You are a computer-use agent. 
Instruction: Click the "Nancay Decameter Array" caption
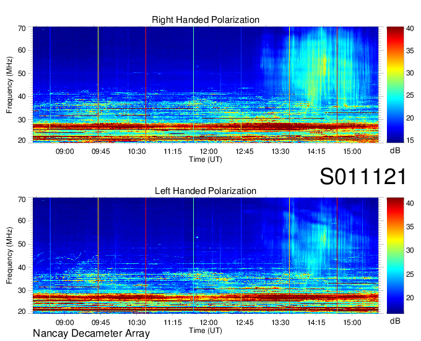pyautogui.click(x=91, y=334)
